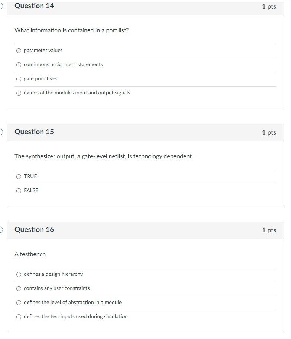Viewport: 291px width, 339px height.
Task: Select TRUE for Question 15
Action: [19, 177]
